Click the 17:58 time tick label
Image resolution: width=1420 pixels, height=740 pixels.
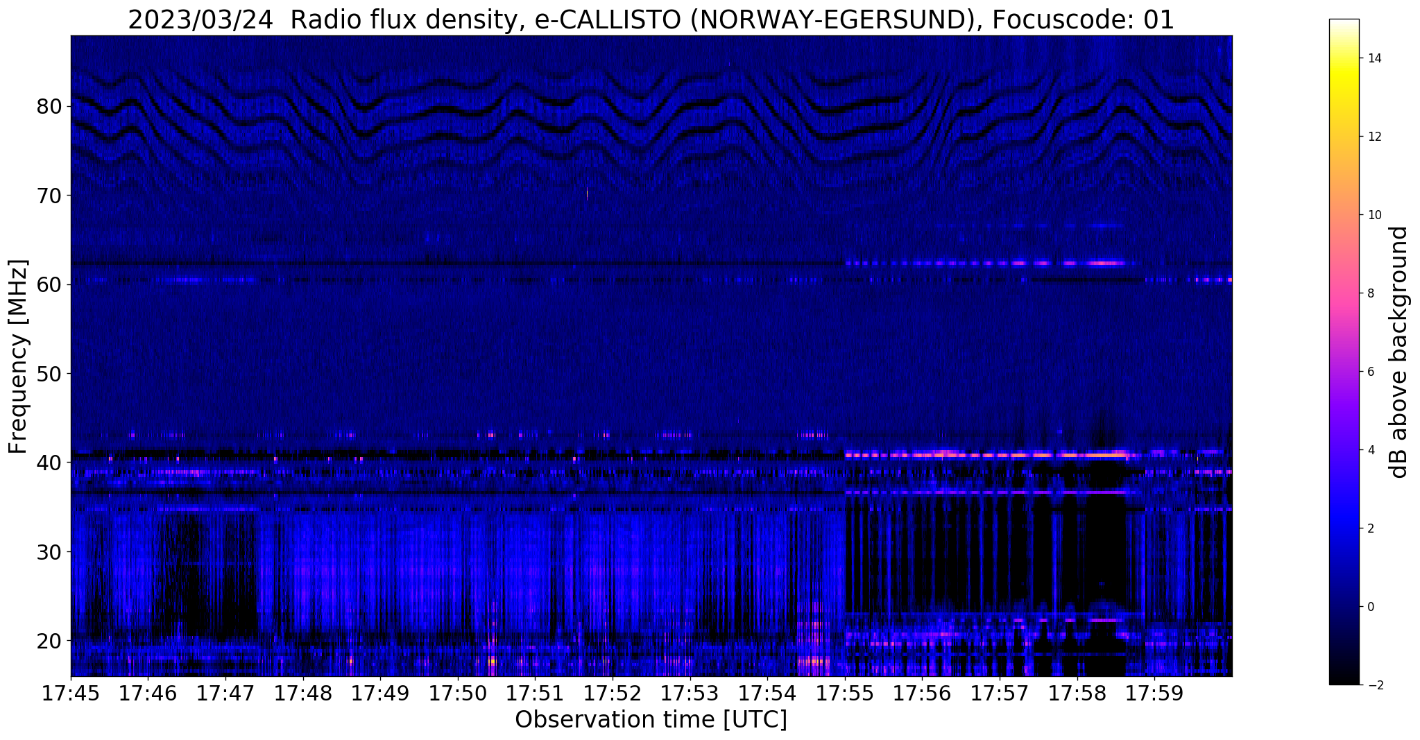coord(1077,694)
